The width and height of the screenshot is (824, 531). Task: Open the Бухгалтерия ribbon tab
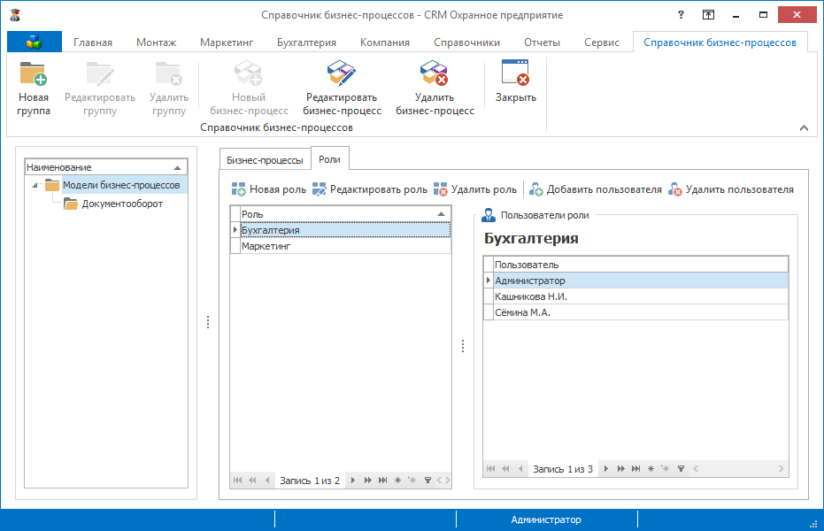point(306,42)
